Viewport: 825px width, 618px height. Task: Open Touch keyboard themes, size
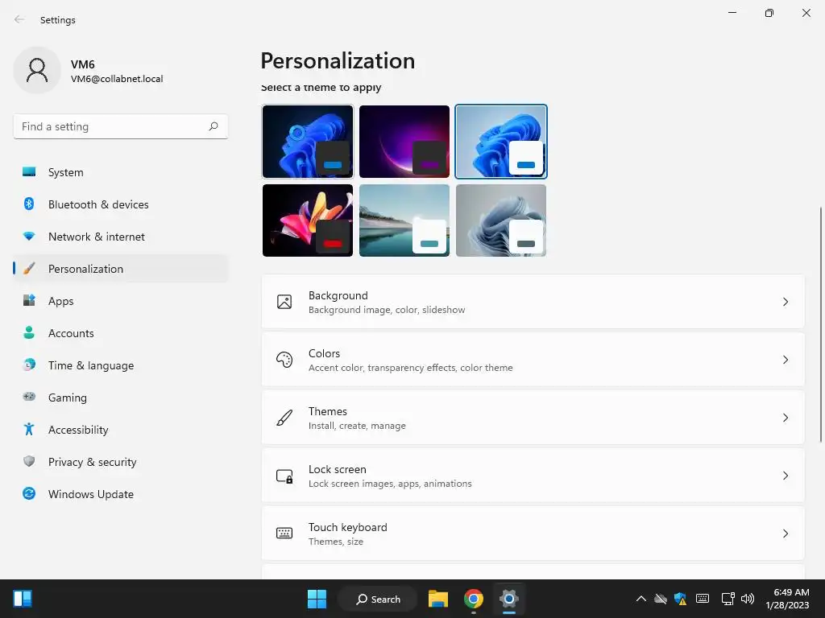(x=533, y=534)
